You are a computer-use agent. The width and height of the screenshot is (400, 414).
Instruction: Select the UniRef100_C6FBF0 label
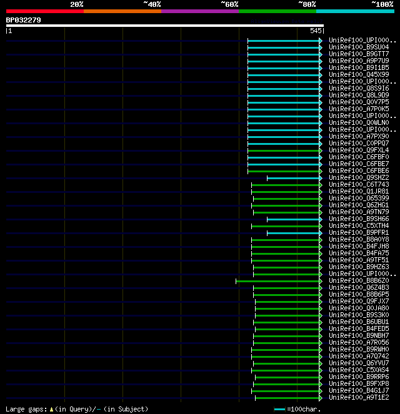[x=359, y=157]
